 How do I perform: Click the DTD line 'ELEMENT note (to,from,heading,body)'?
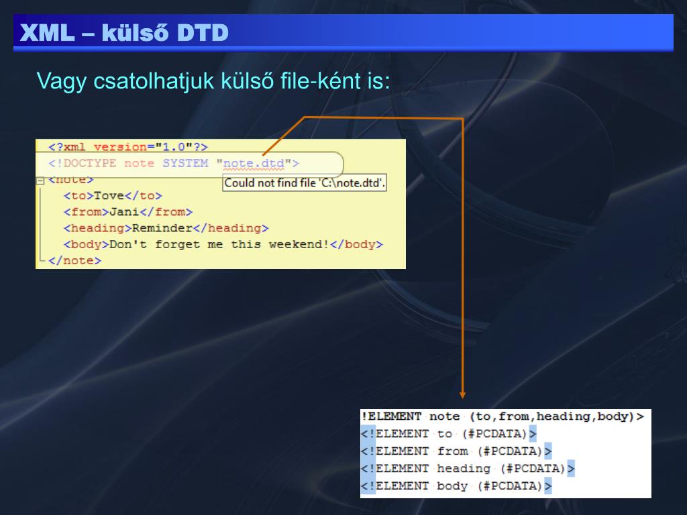click(503, 416)
